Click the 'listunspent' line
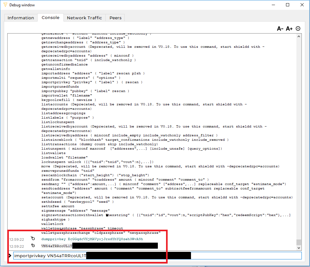Screen dimensions: 310x267 [132, 149]
